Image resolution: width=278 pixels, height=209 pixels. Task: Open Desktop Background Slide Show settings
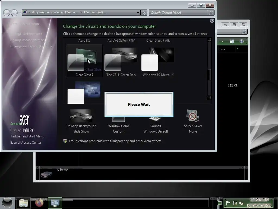[x=81, y=121]
